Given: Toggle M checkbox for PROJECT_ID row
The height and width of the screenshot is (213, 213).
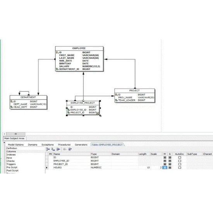Looking at the screenshot, I should click(x=165, y=164).
